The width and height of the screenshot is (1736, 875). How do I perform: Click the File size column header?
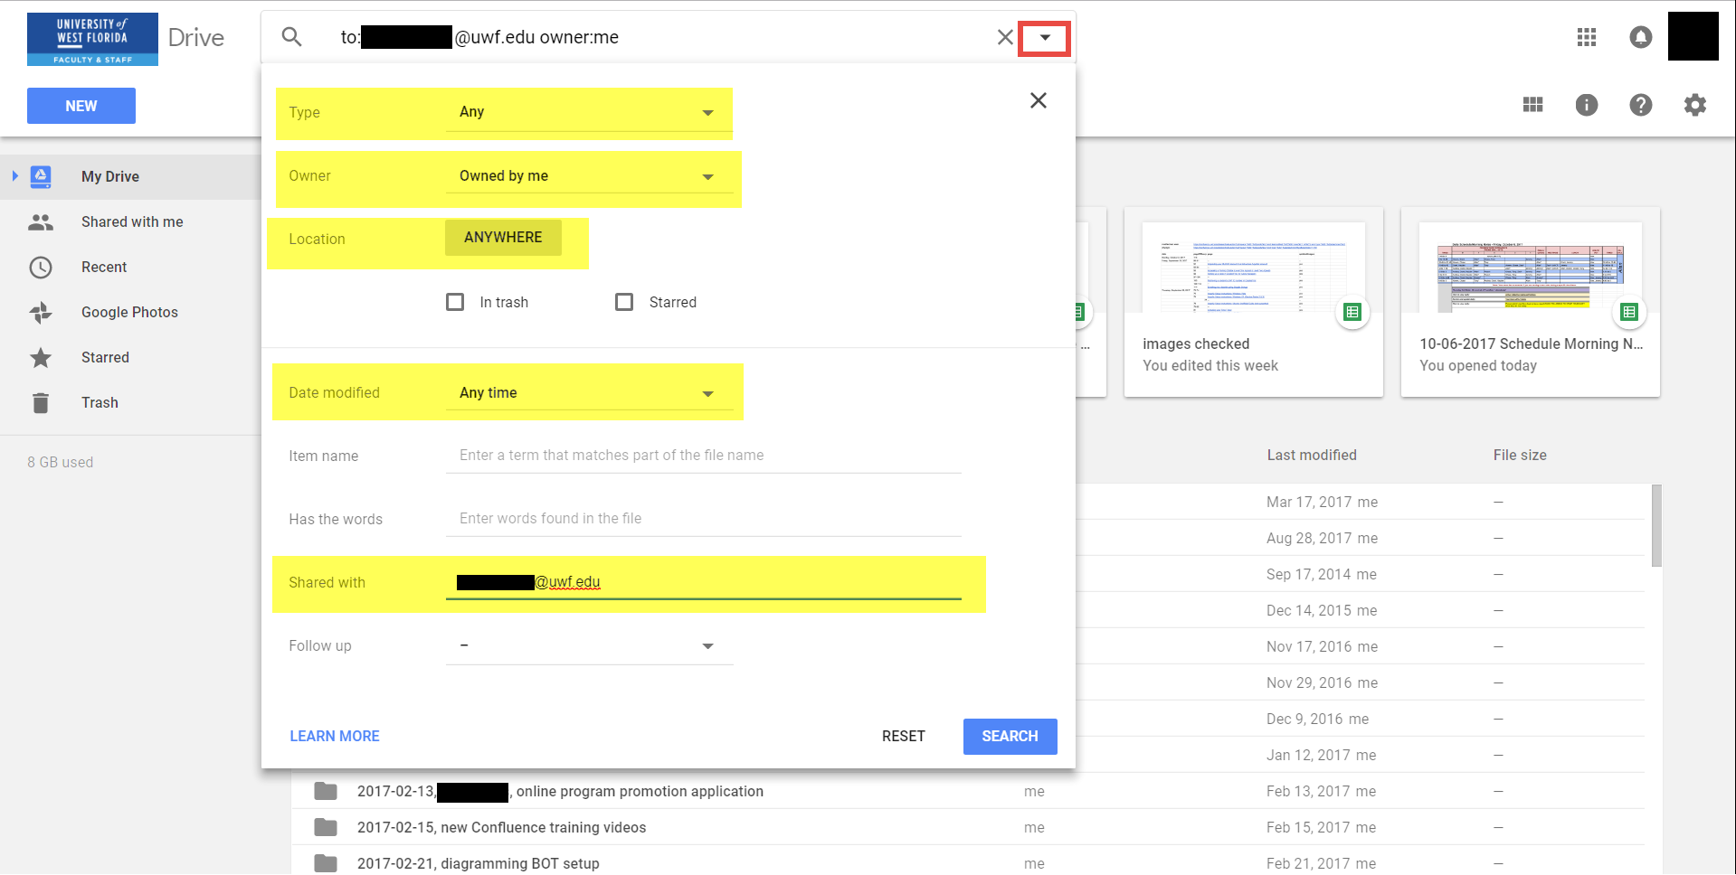[x=1520, y=455]
